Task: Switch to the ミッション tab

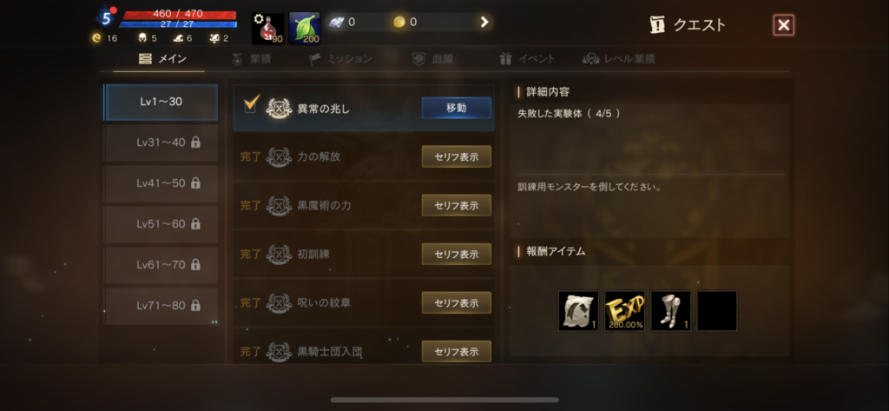Action: [340, 58]
